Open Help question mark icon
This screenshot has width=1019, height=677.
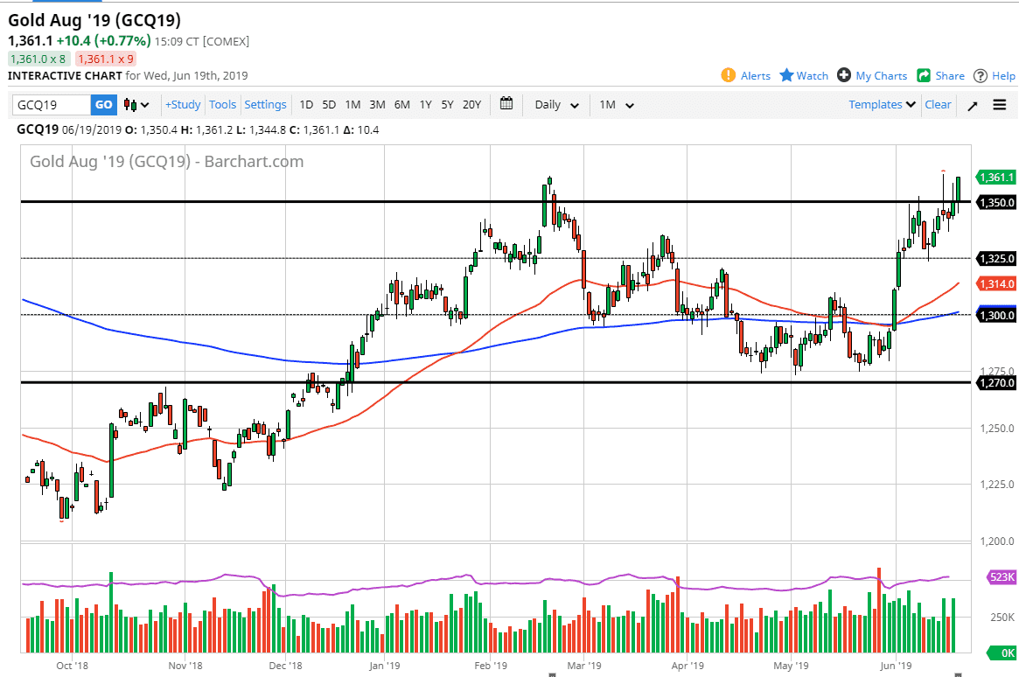point(981,75)
